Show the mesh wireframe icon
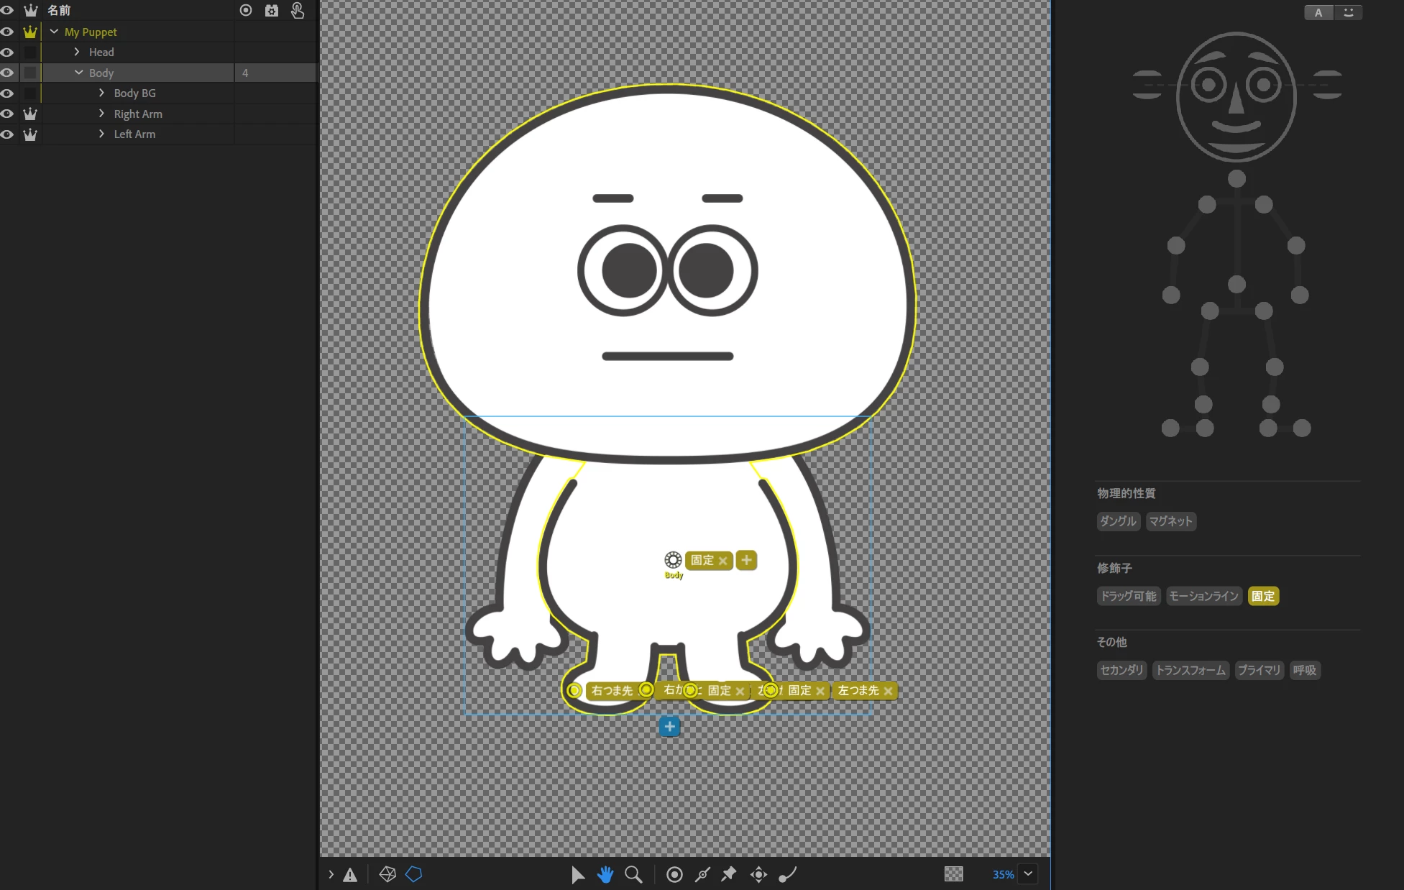Viewport: 1404px width, 890px height. pos(387,874)
